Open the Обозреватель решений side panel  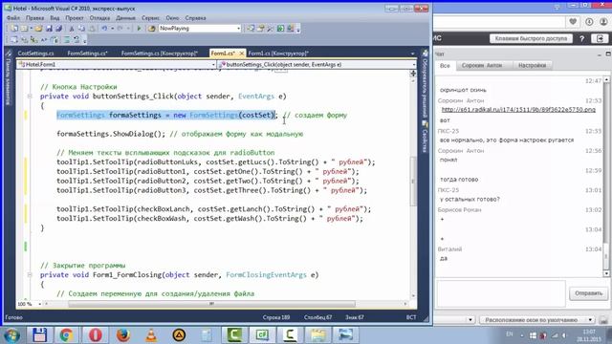425,84
